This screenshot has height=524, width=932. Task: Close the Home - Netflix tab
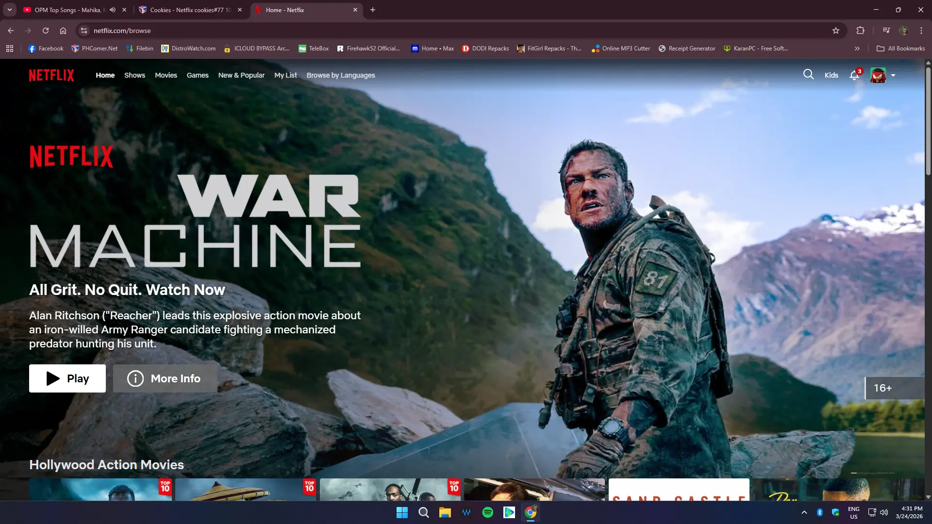(355, 10)
